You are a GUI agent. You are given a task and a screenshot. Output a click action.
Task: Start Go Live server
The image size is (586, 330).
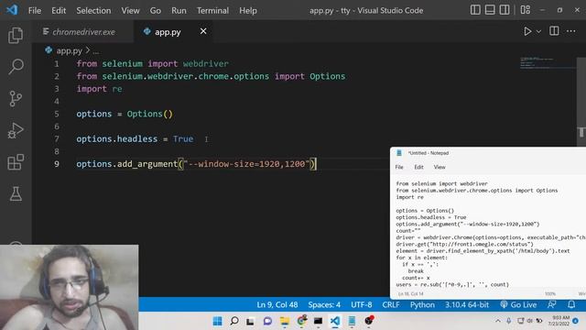518,304
